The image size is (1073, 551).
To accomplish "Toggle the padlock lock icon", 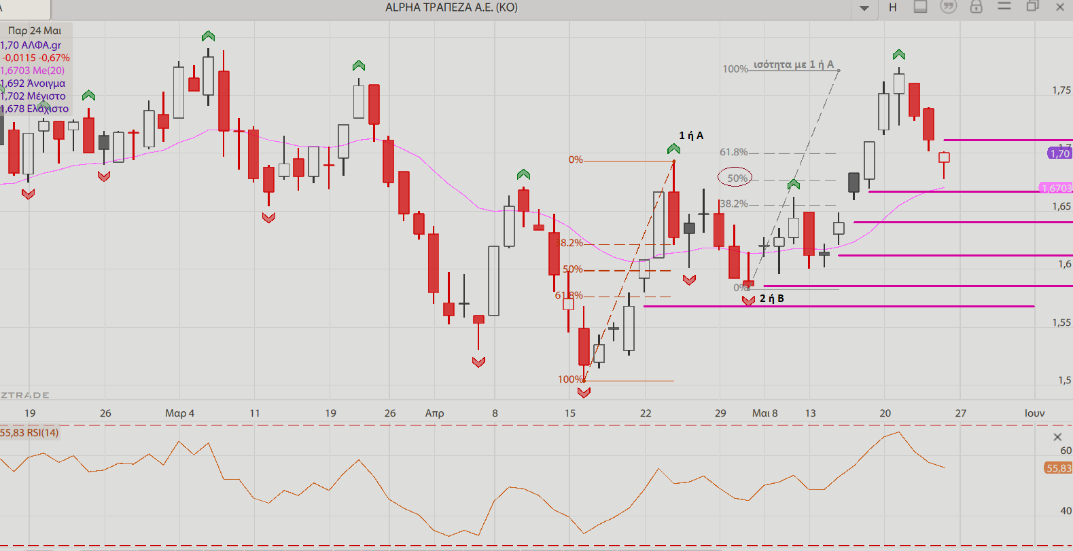I will tap(977, 7).
